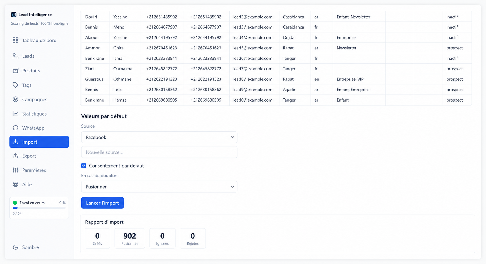Screen dimensions: 486x264
Task: Click the first name cell Oumaima
Action: [x=123, y=69]
